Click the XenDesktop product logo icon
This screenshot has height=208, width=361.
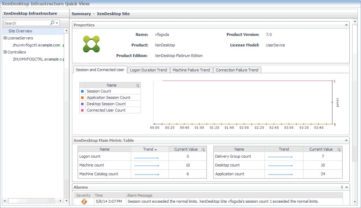point(91,44)
